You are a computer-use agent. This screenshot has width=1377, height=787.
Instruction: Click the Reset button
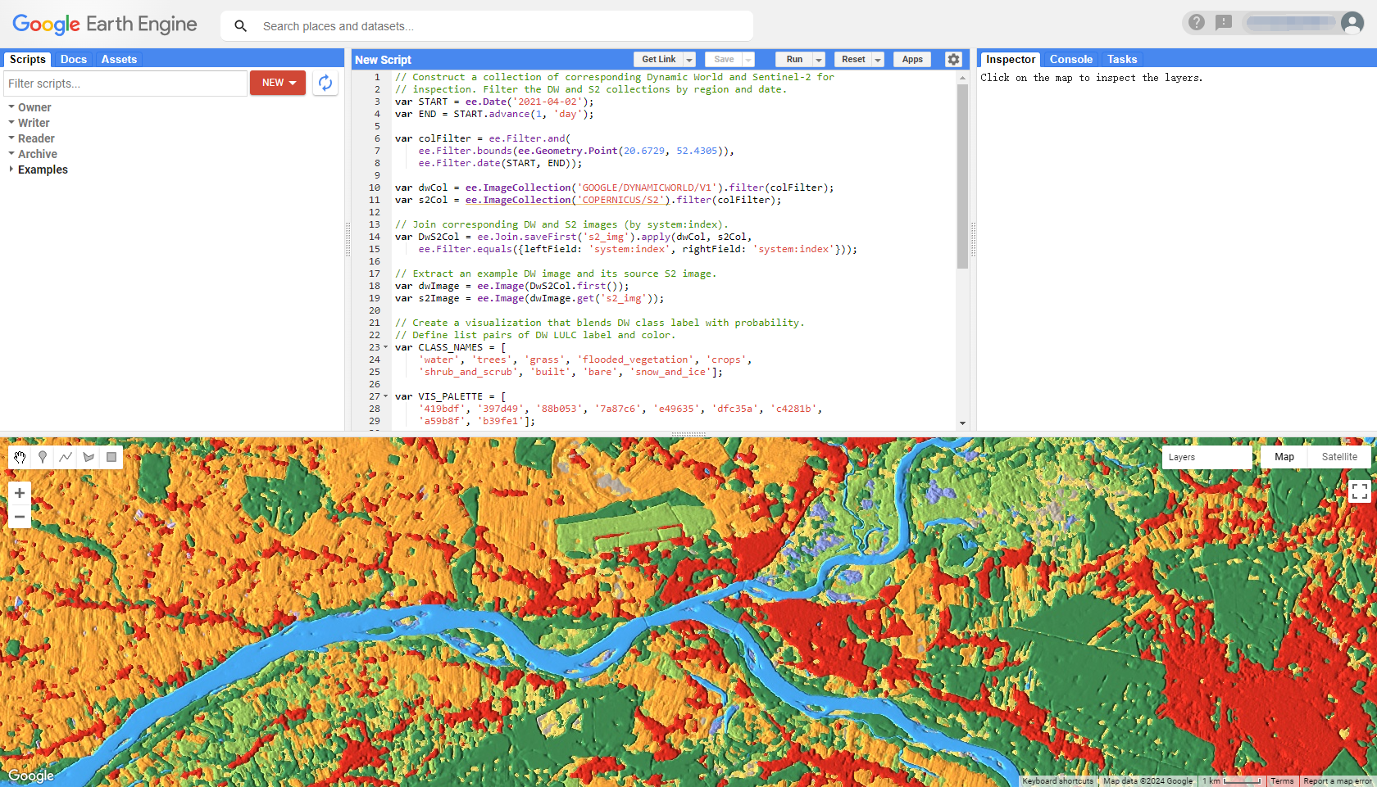(853, 60)
